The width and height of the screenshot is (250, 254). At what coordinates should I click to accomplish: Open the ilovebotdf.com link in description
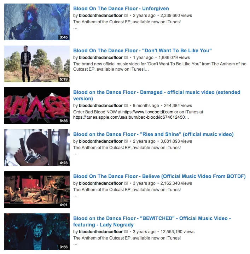[x=148, y=112]
